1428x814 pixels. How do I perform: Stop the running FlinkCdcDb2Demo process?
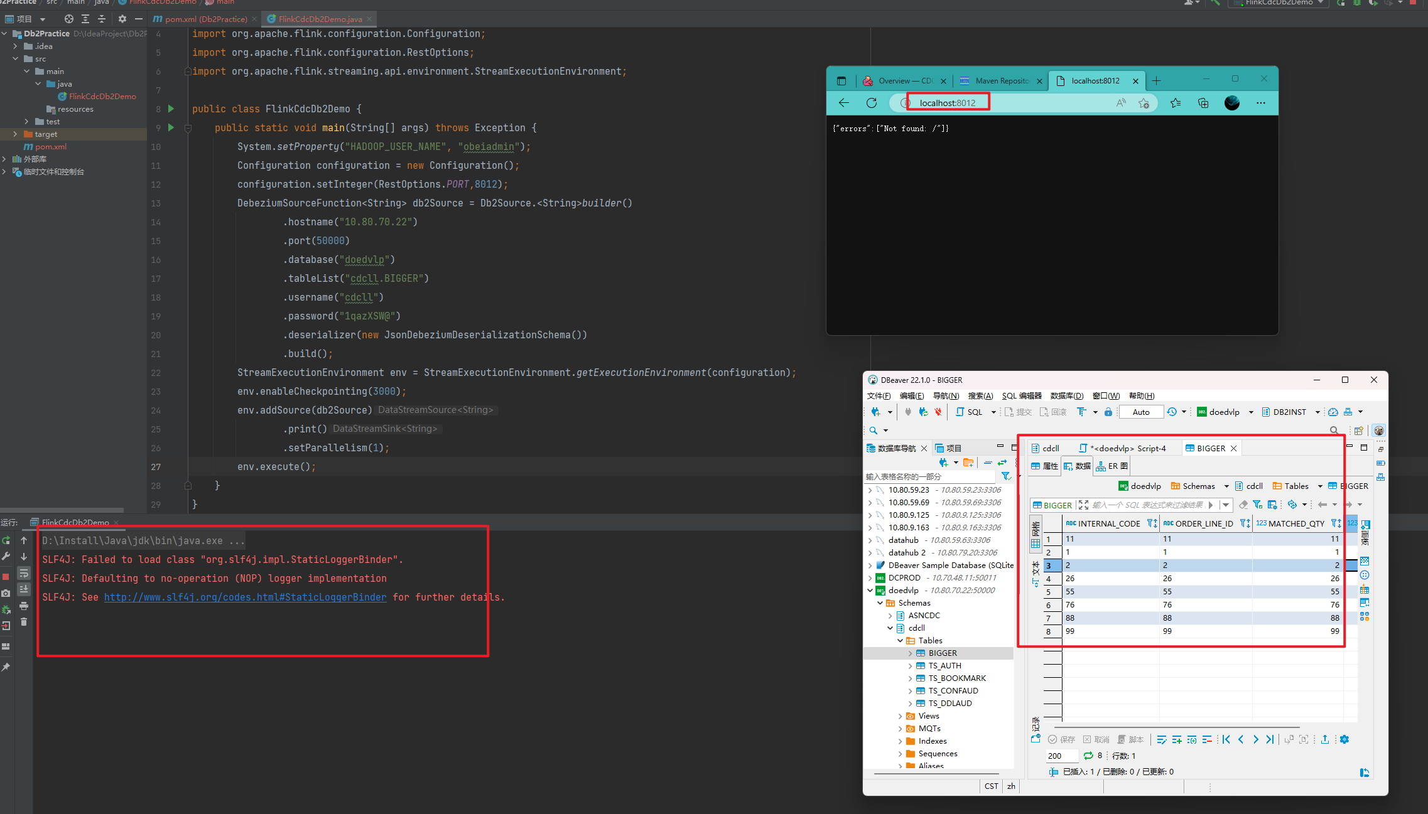coord(6,576)
